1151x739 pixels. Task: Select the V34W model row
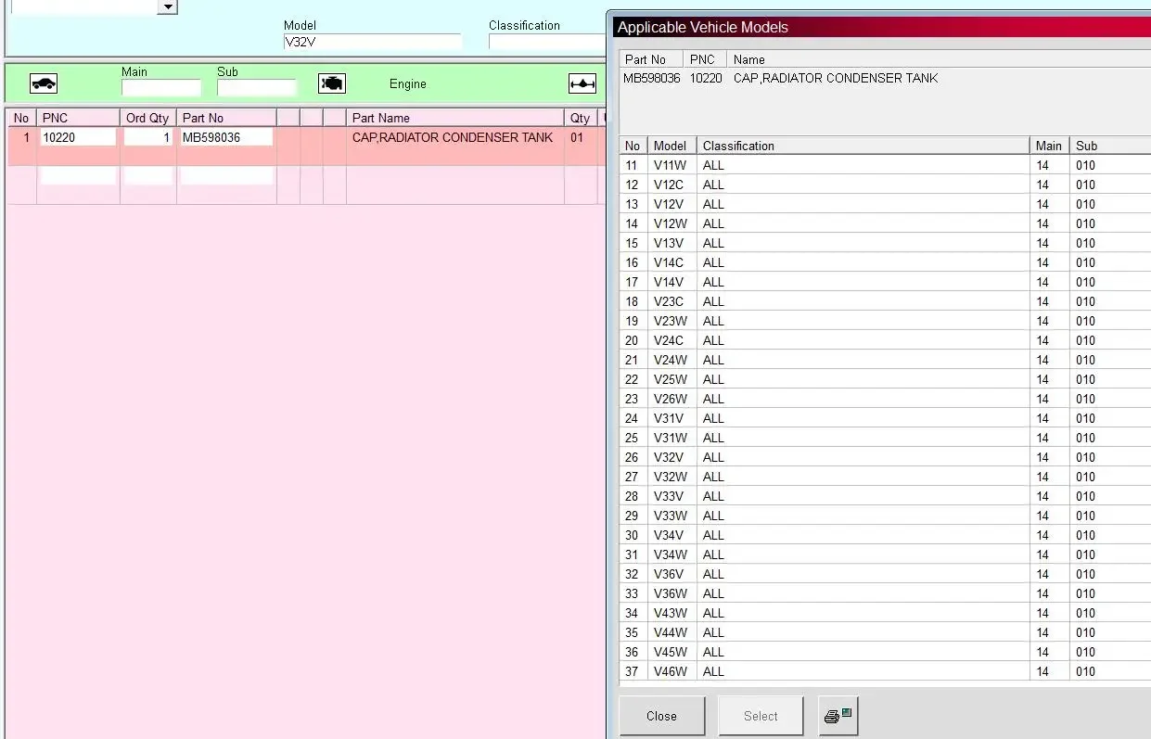tap(885, 554)
